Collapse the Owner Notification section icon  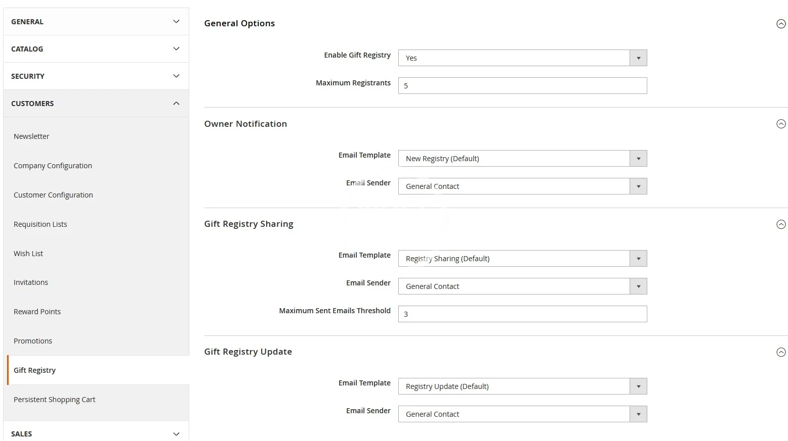tap(781, 124)
